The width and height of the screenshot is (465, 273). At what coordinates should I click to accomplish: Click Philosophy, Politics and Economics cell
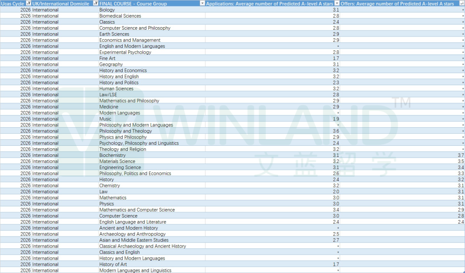point(152,174)
